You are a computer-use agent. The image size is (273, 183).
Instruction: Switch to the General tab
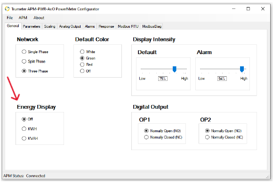[13, 26]
